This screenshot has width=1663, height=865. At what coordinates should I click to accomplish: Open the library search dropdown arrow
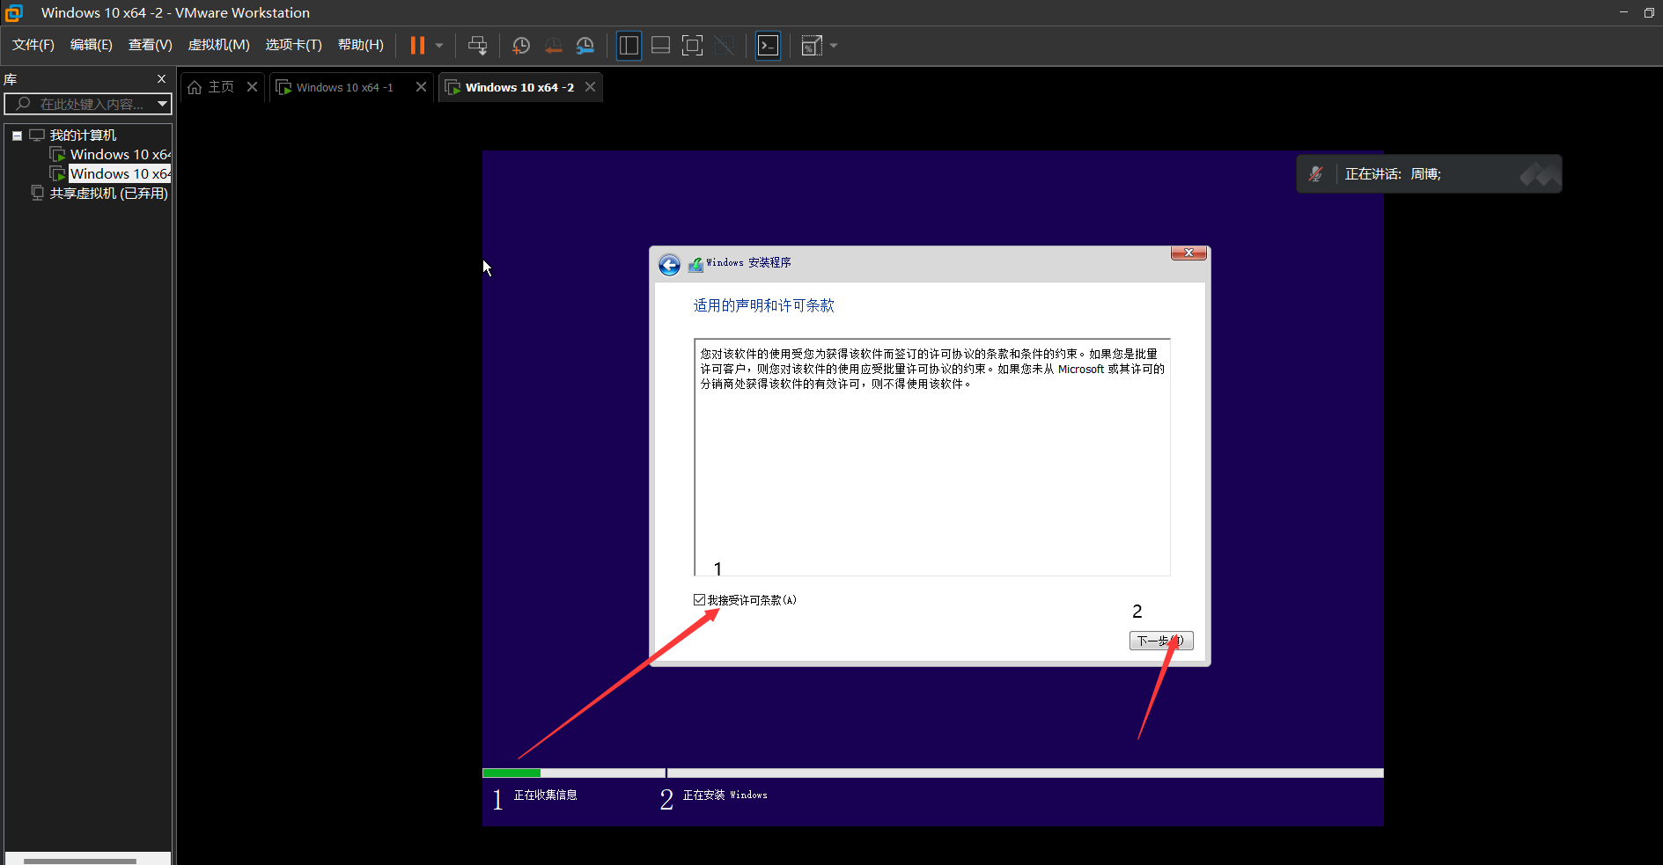[x=163, y=104]
